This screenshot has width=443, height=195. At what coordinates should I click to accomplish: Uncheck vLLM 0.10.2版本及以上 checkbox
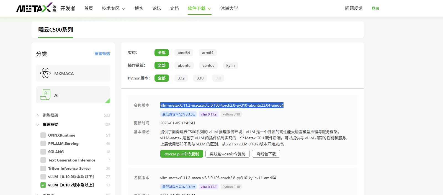pyautogui.click(x=43, y=185)
